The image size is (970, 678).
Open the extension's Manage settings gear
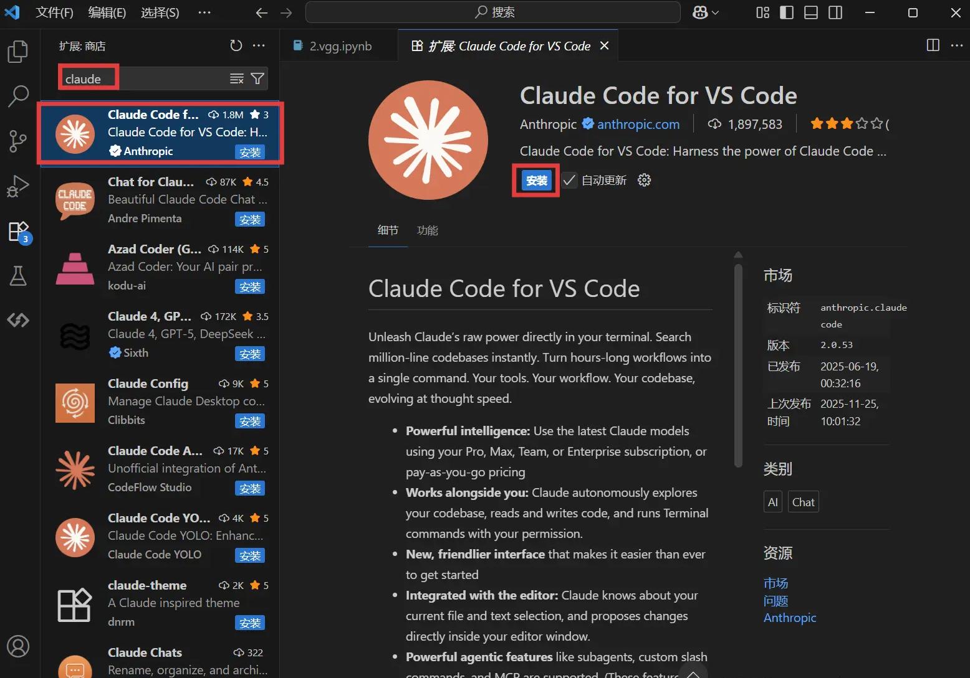tap(643, 180)
